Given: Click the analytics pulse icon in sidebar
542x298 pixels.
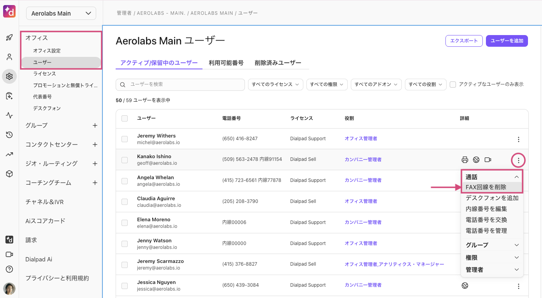Looking at the screenshot, I should 9,115.
